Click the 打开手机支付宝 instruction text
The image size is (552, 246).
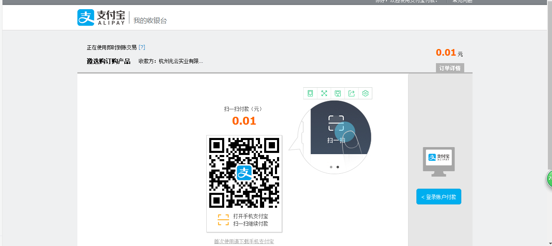(x=251, y=216)
